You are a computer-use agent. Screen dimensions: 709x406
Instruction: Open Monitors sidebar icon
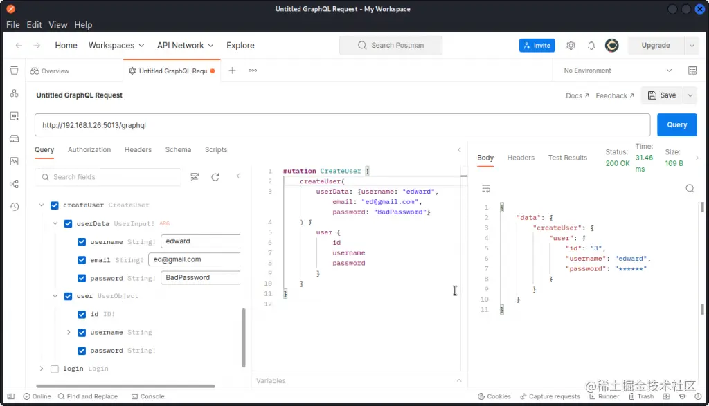tap(14, 161)
